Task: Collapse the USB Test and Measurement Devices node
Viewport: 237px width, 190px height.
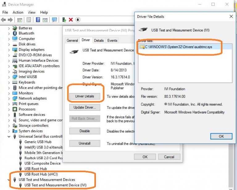Action: tap(9, 180)
